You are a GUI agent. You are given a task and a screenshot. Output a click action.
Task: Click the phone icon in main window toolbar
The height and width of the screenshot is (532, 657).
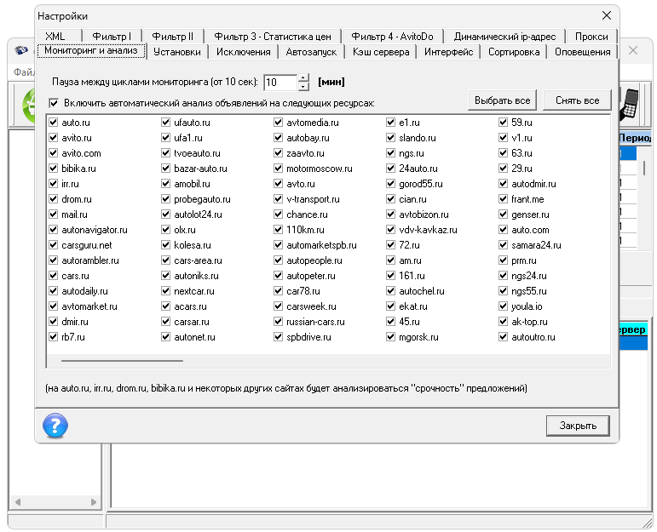point(630,105)
